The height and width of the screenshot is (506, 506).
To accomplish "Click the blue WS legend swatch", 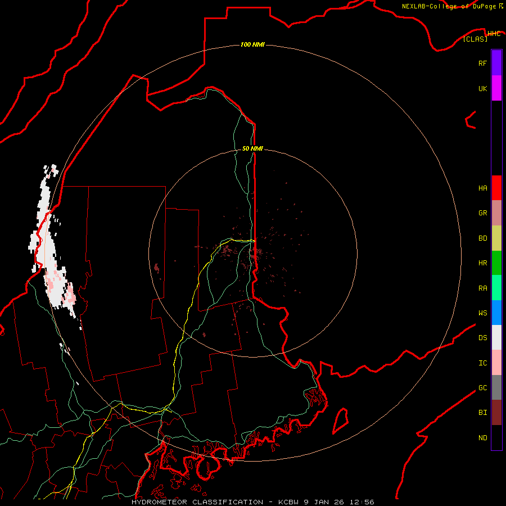I will 496,313.
